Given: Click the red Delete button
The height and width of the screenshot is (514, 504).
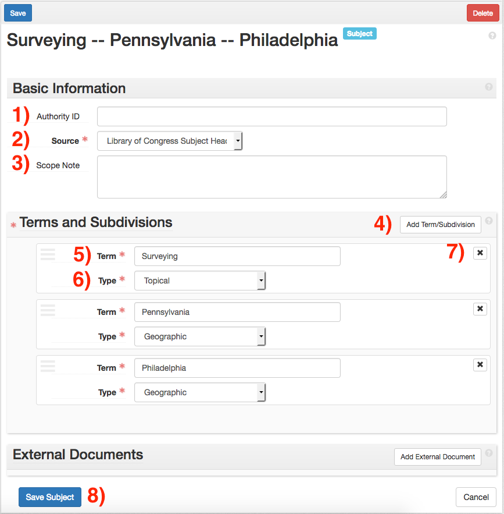Looking at the screenshot, I should tap(482, 13).
